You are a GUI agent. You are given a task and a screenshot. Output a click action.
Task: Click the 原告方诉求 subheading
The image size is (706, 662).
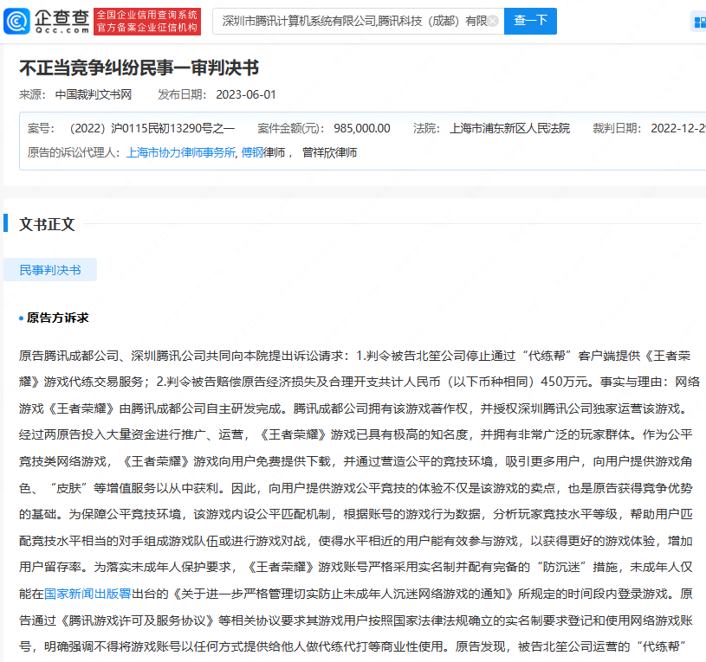click(58, 318)
